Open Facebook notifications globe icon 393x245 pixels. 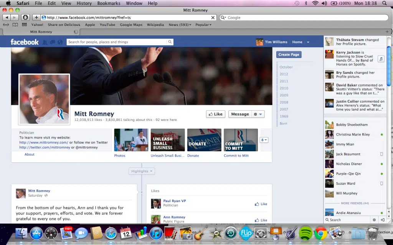60,42
